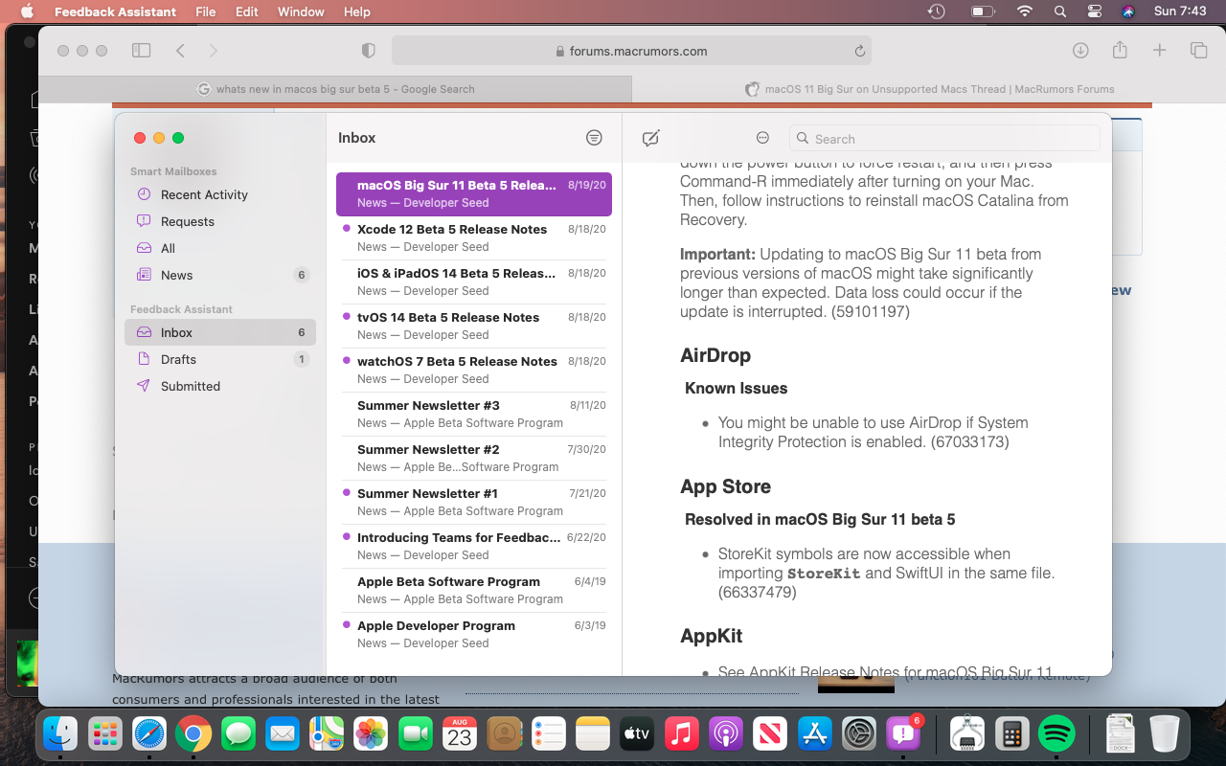Select Summer Newsletter #3 message
This screenshot has height=766, width=1226.
(x=474, y=415)
